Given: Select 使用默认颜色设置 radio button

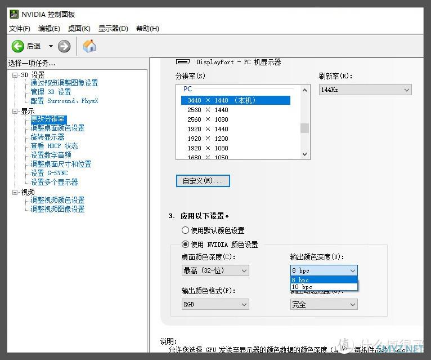Looking at the screenshot, I should (185, 230).
